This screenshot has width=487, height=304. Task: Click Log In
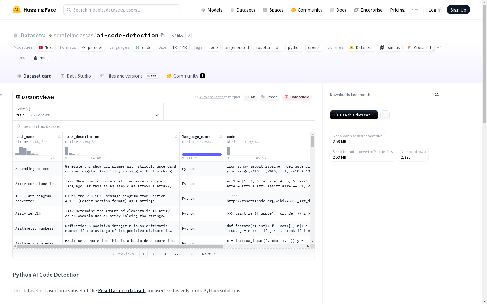pyautogui.click(x=435, y=10)
